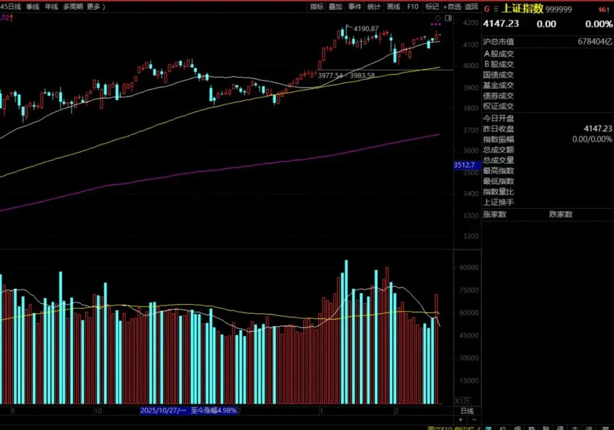Click the 标记 mark button
The height and width of the screenshot is (430, 614).
432,7
